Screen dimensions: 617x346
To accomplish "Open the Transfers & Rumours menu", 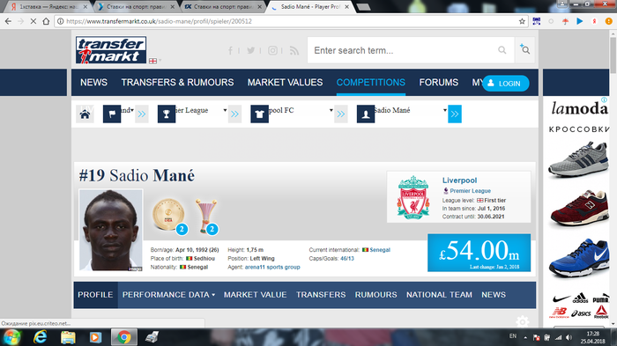I will tap(177, 83).
